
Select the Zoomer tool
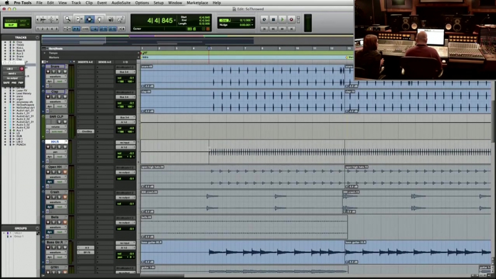pyautogui.click(x=68, y=19)
